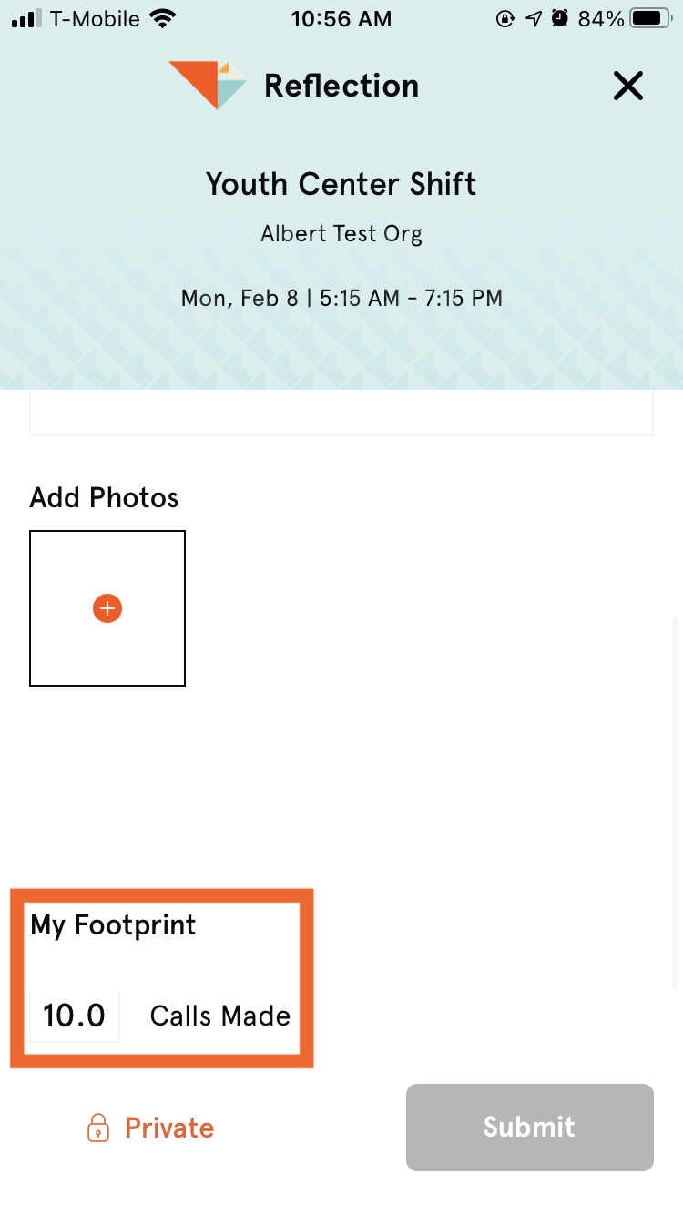Tap the padlock icon next to Private
This screenshot has height=1215, width=683.
point(97,1128)
